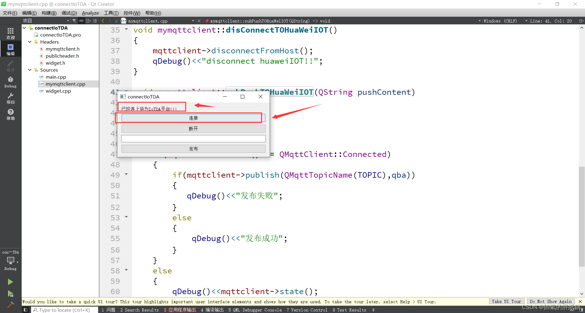Toggle the right sidebar button in status bar
585x313 pixels.
[581, 310]
